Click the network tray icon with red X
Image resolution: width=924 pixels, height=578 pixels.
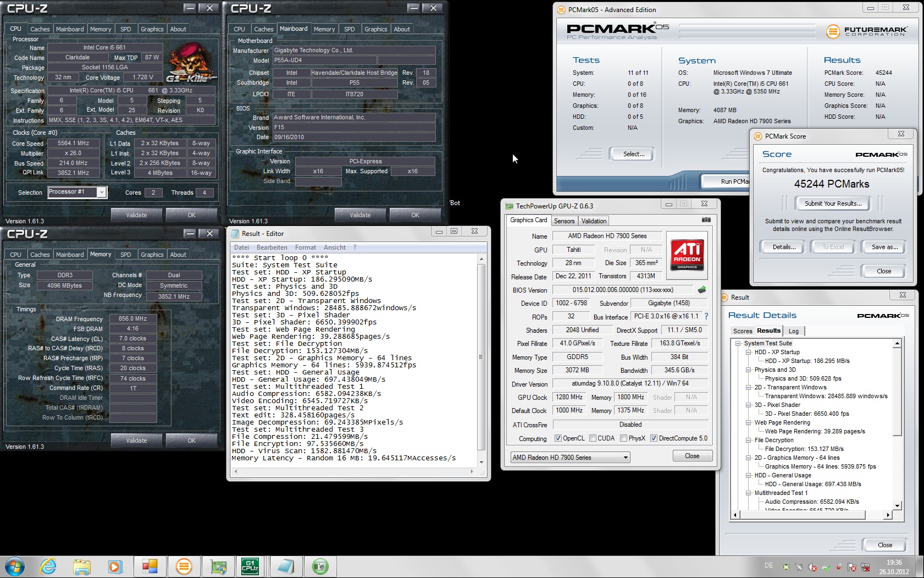click(865, 567)
